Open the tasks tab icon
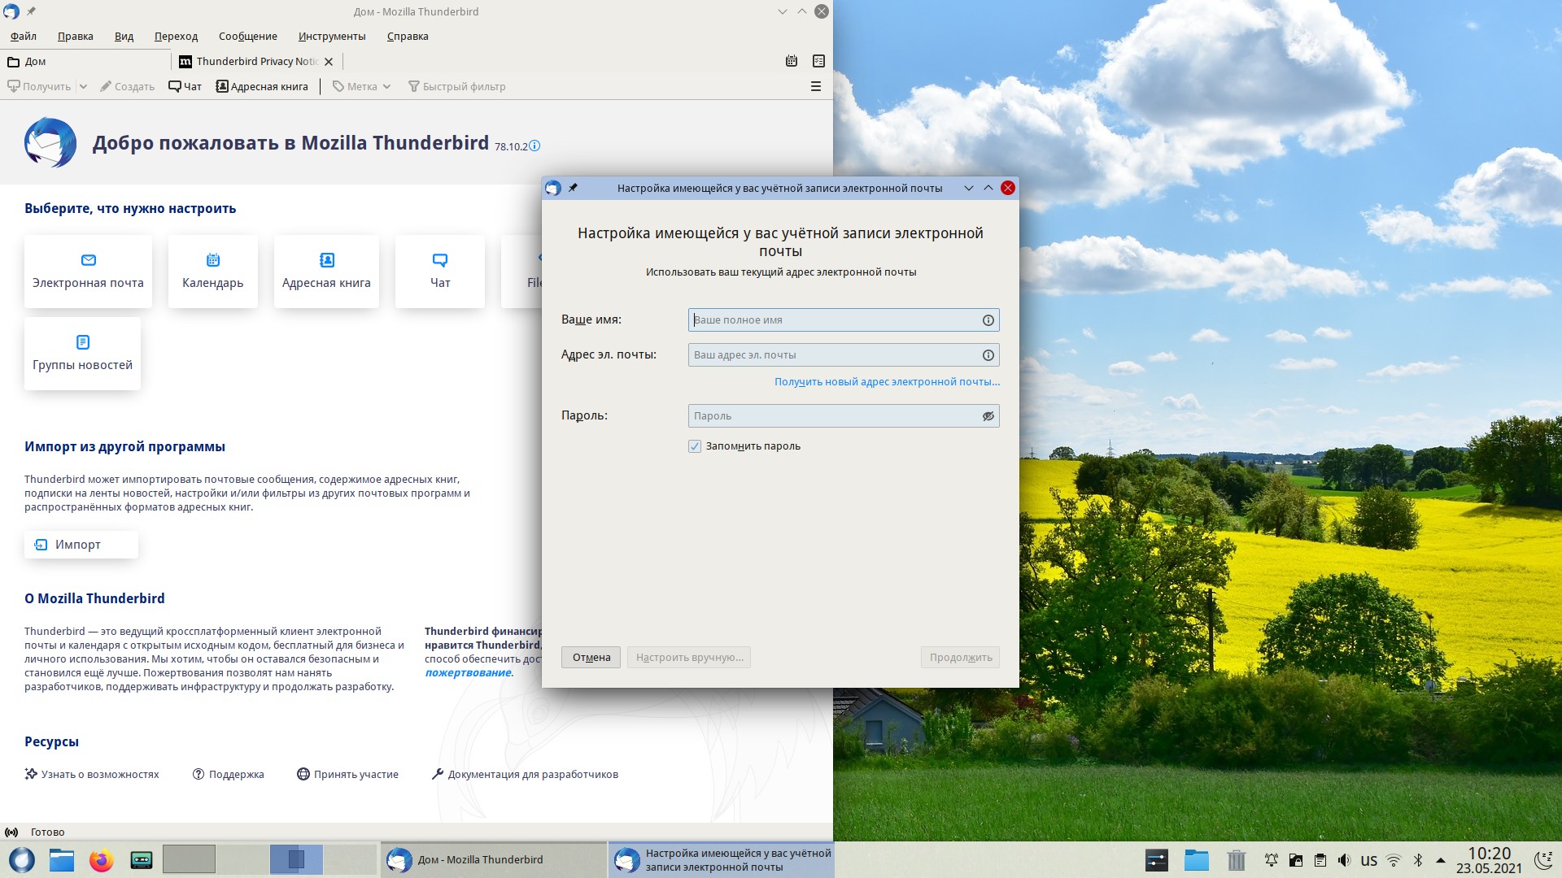Viewport: 1562px width, 878px height. (x=818, y=61)
